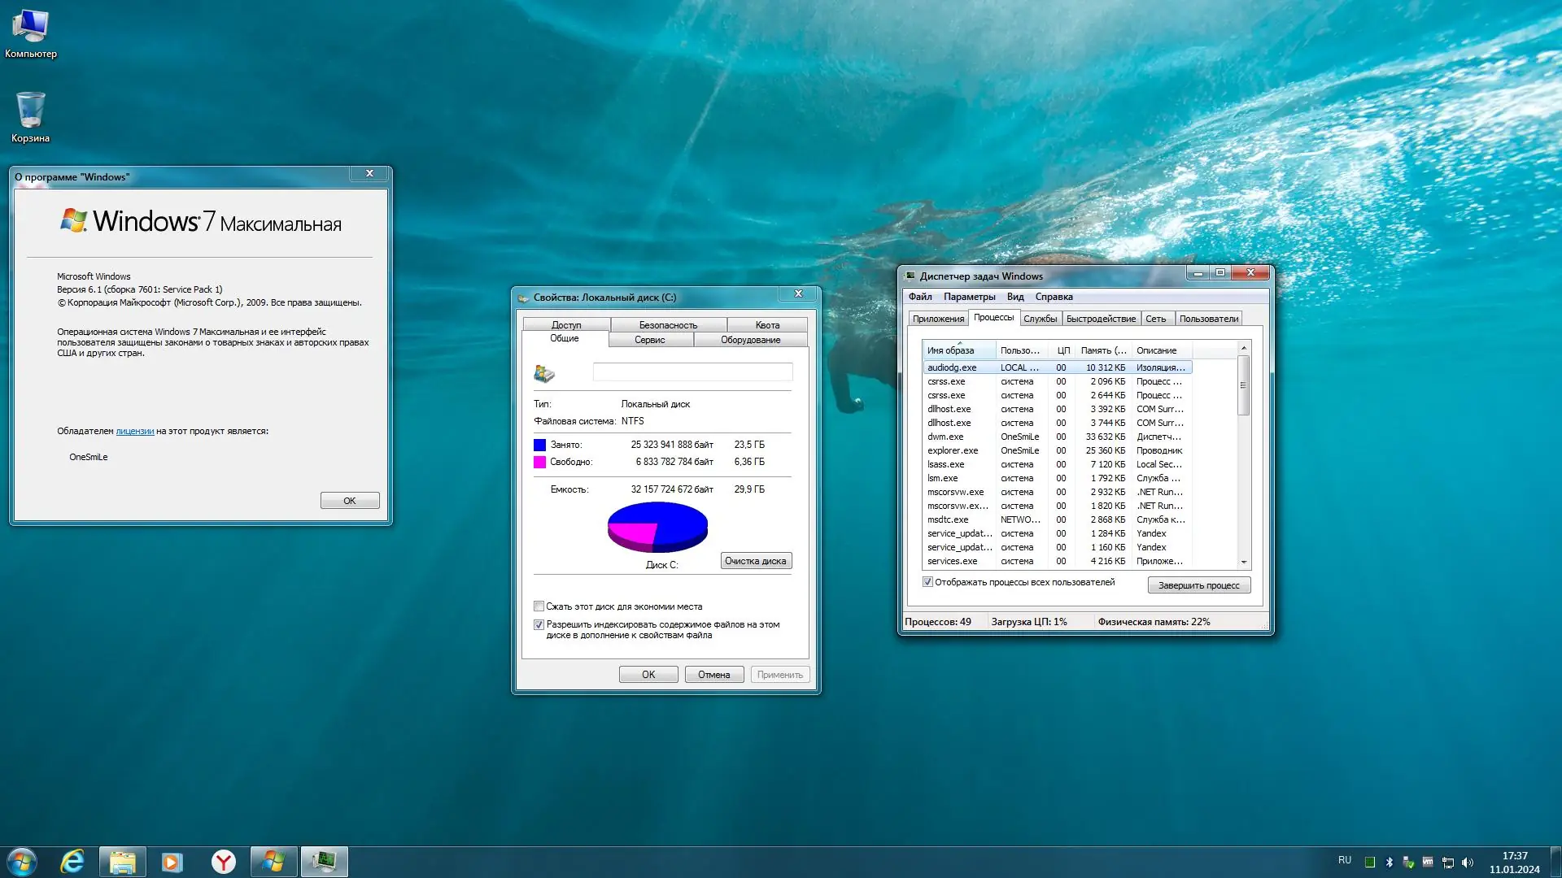Launch Internet Explorer from the taskbar
The width and height of the screenshot is (1562, 878).
pos(72,862)
